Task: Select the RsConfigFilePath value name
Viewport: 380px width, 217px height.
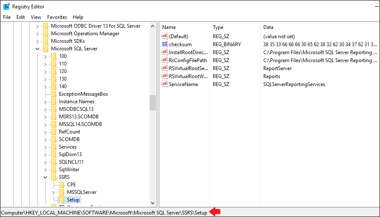Action: [188, 60]
